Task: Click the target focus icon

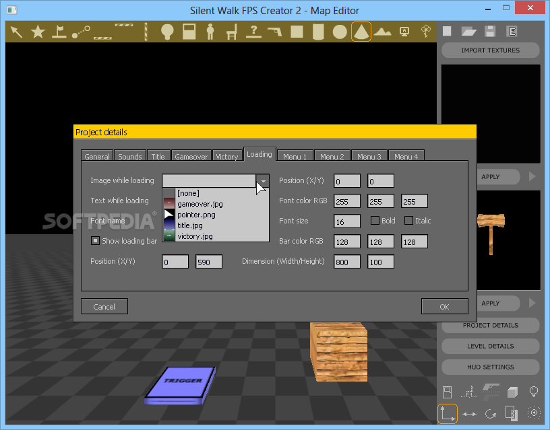Action: coord(534,413)
